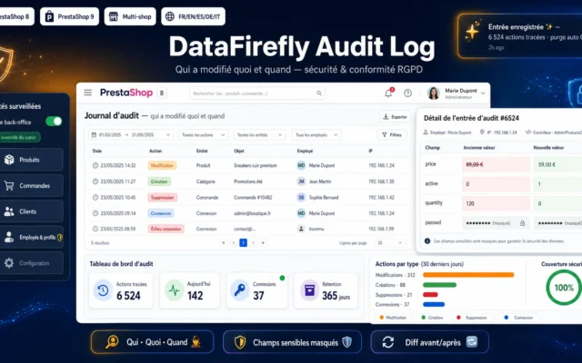Viewport: 582px width, 363px height.
Task: Open the Toutes les entités dropdown
Action: tap(259, 135)
